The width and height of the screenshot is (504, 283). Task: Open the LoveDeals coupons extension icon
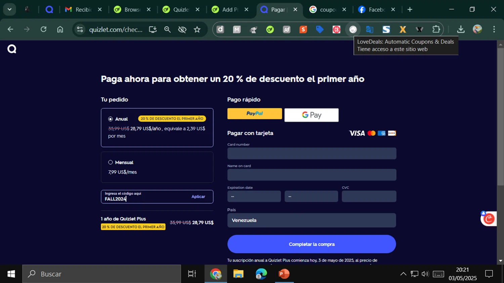[x=353, y=30]
